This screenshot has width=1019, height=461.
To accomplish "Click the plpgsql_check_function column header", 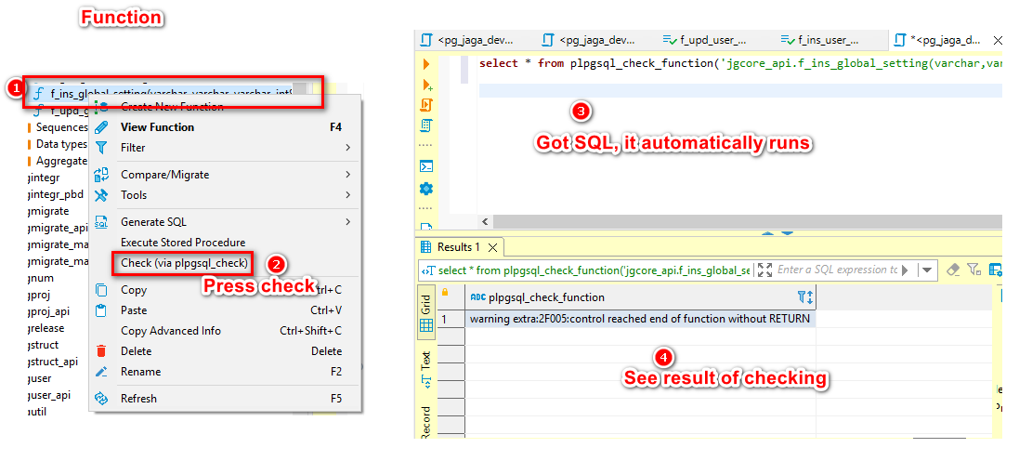I will [x=640, y=297].
